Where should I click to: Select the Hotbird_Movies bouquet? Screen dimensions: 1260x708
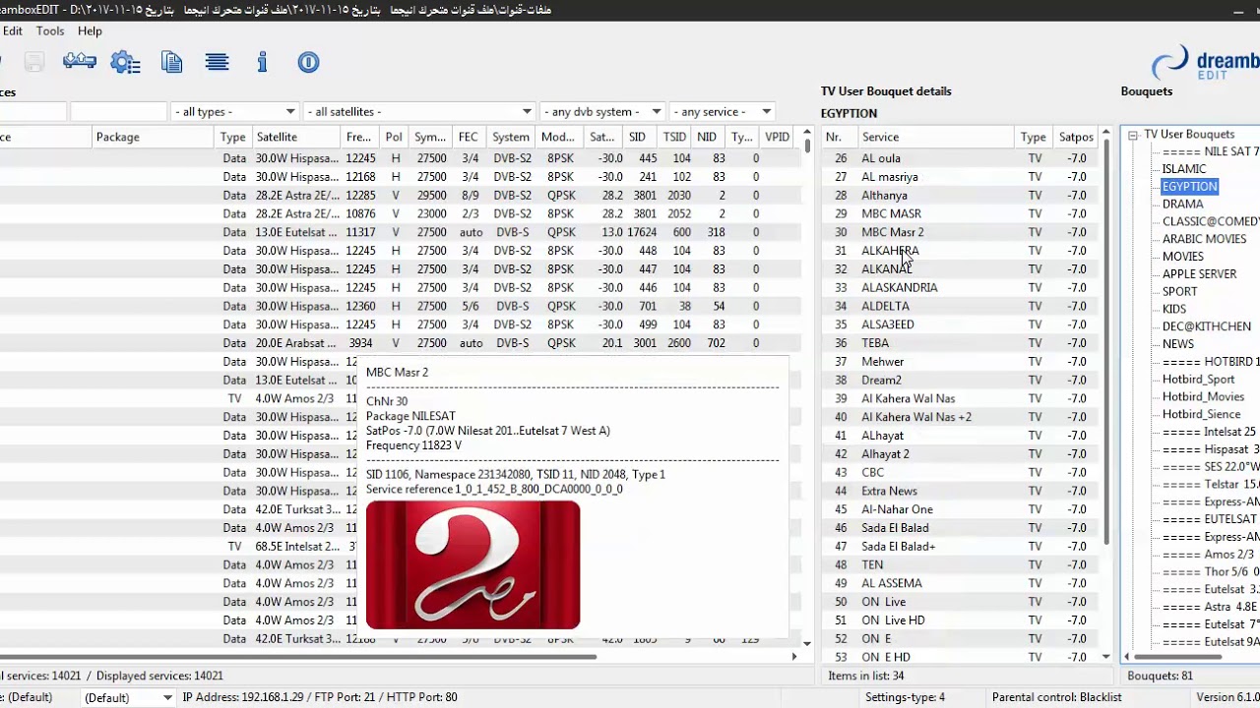tap(1203, 397)
